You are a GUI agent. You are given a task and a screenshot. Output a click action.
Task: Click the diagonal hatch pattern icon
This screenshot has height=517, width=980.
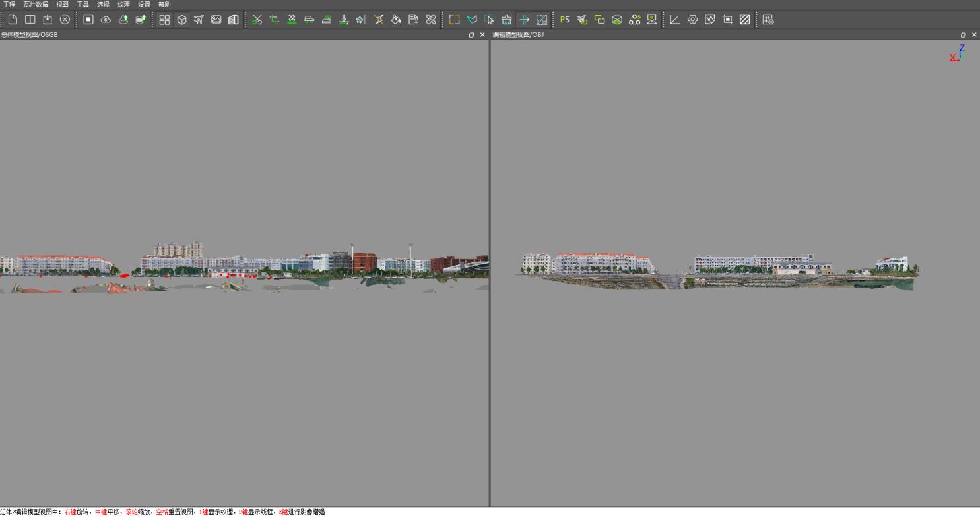click(744, 20)
